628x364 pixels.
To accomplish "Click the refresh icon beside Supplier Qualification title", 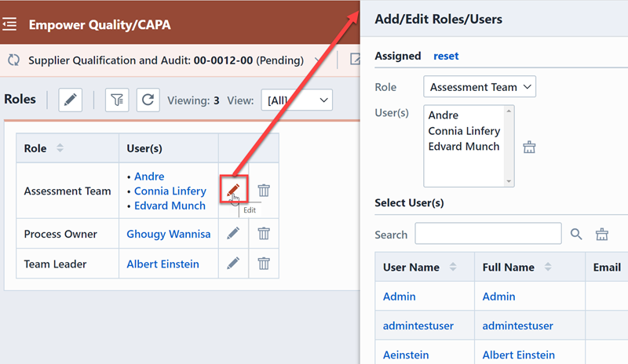I will pyautogui.click(x=14, y=60).
